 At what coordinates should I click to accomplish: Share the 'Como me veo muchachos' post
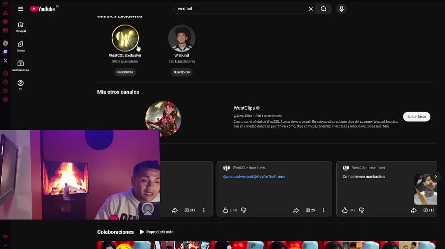click(414, 210)
